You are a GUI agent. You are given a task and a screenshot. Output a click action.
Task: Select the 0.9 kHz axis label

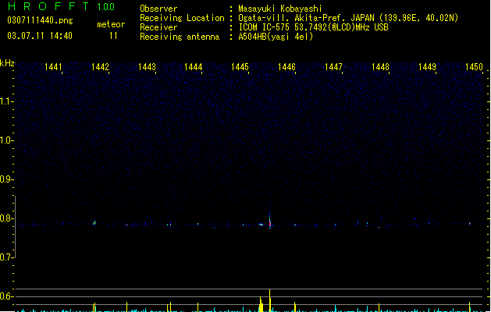6,179
